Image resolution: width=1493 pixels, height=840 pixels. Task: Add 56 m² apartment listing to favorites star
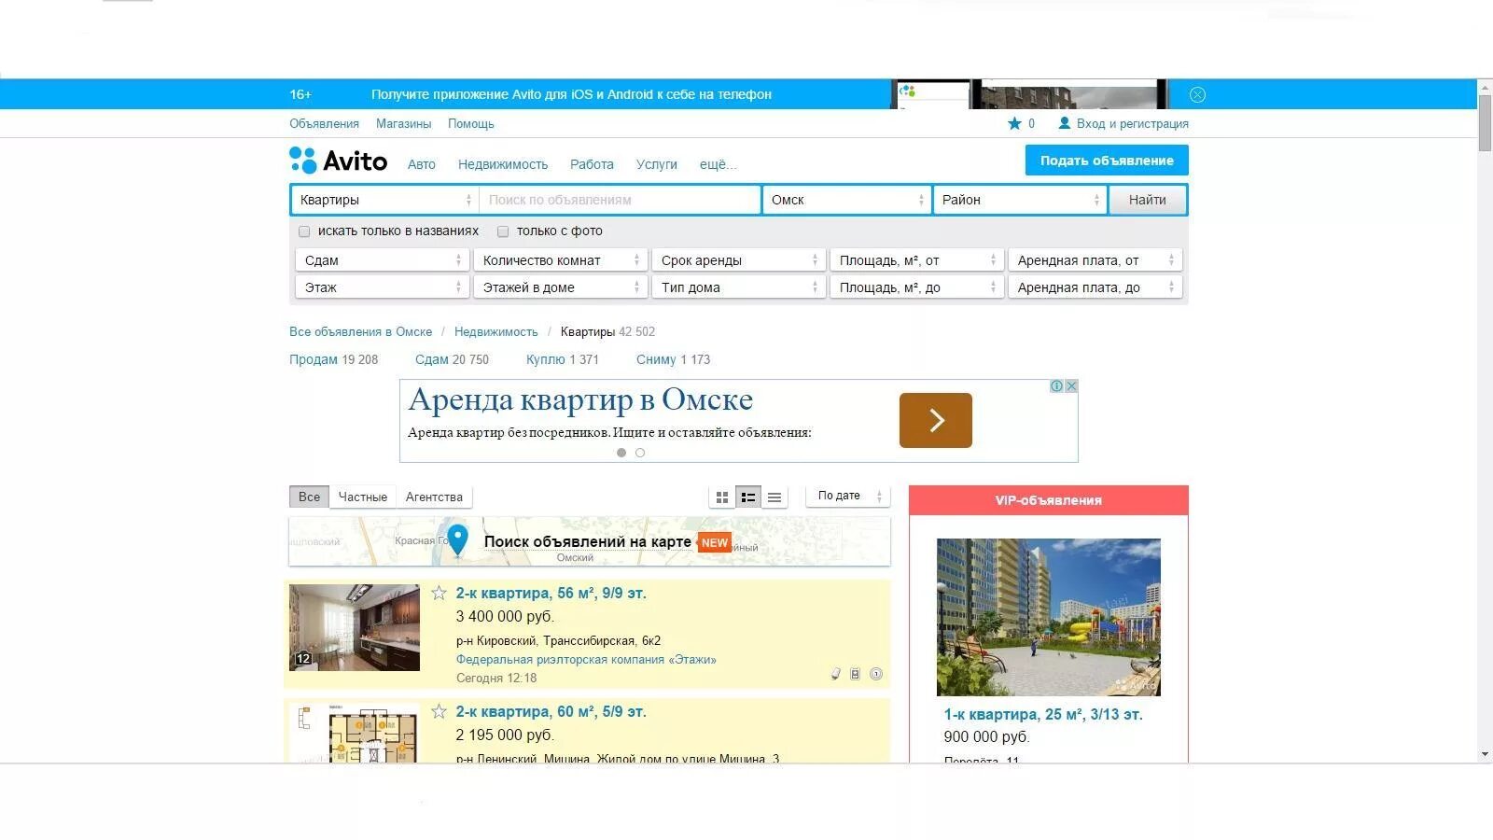[439, 593]
